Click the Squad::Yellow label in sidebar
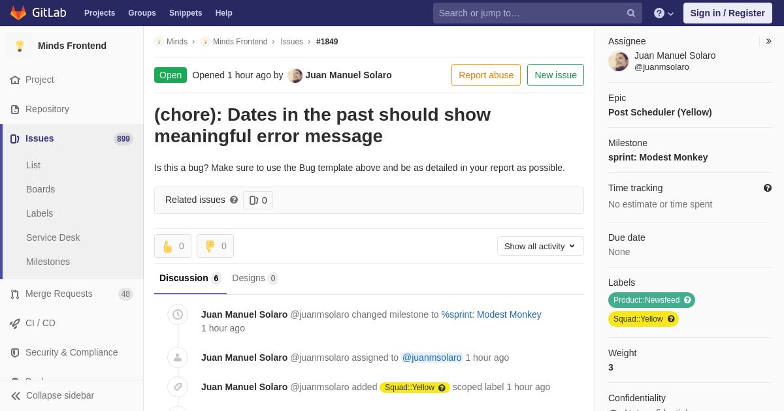The image size is (784, 411). click(x=644, y=319)
